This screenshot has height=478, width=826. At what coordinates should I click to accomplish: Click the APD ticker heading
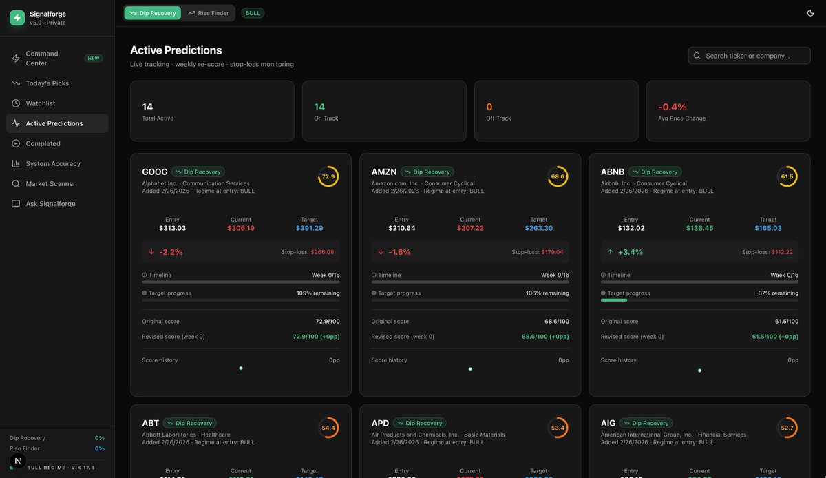[380, 423]
